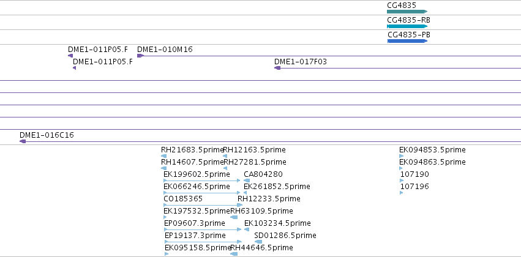The width and height of the screenshot is (521, 257).
Task: Click the blue CG4835-PB coding bar
Action: pos(407,41)
